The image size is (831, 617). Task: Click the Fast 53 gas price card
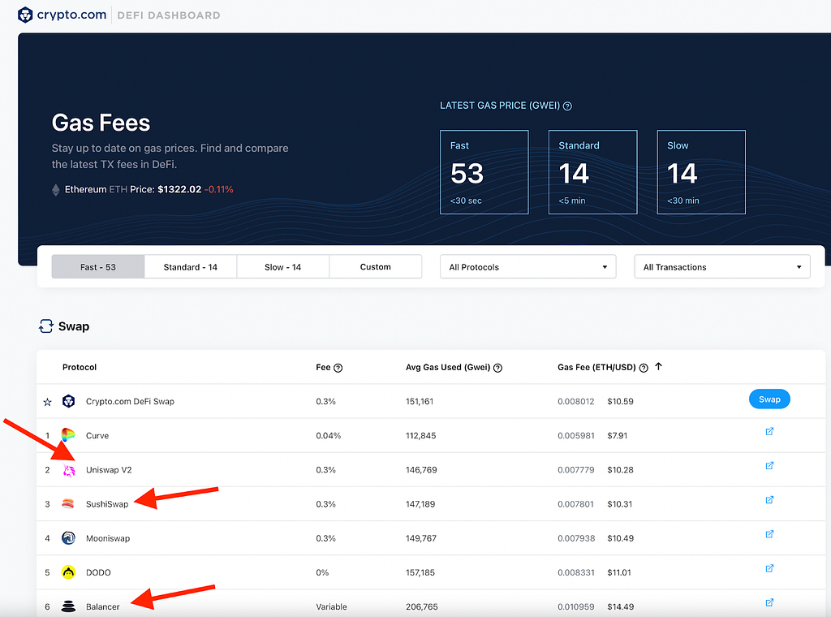[484, 172]
